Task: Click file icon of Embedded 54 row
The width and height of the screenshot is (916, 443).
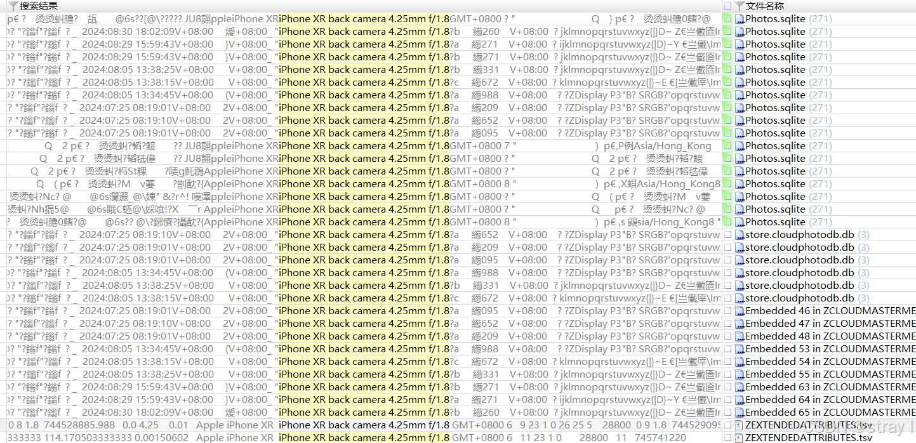Action: coord(740,362)
